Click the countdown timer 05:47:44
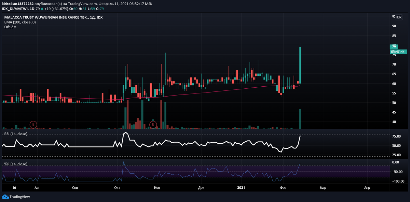410x202 pixels. coord(397,52)
